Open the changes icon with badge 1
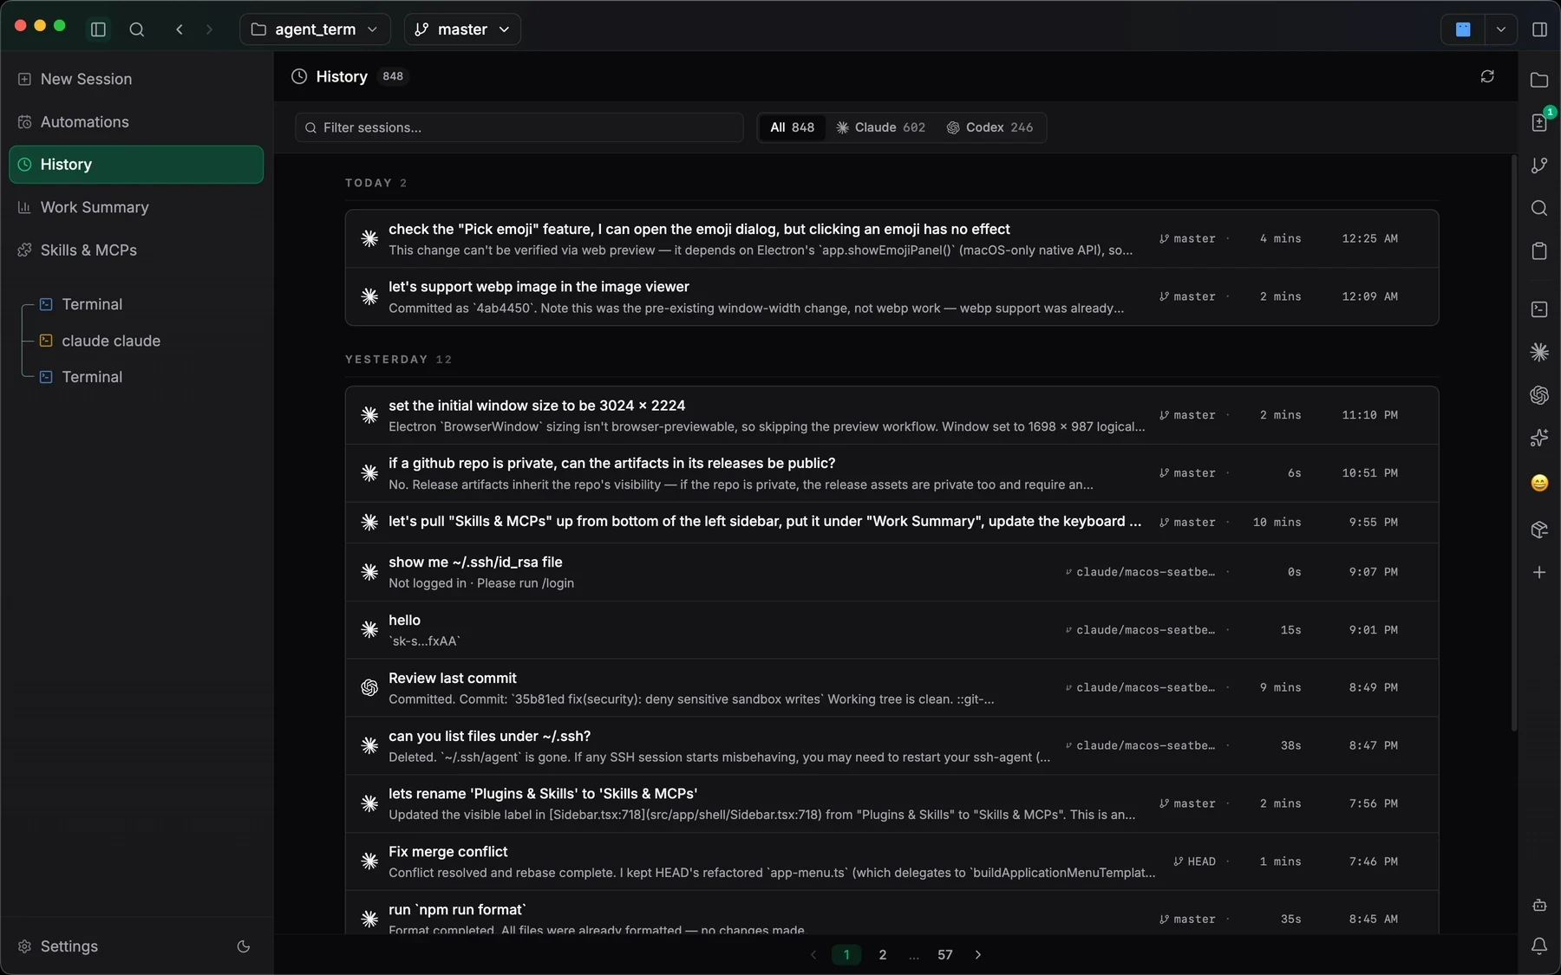Screen dimensions: 1561x975 (x=1539, y=122)
